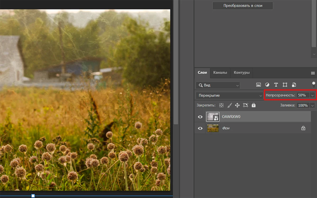Screen dimensions: 317x198
Task: Click the upper panel's scroll-down arrow
Action: 314,54
